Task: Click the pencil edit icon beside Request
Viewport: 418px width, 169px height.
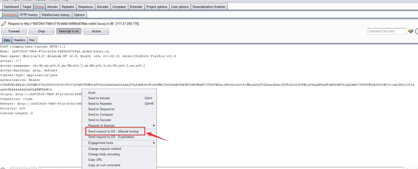Action: click(4, 23)
